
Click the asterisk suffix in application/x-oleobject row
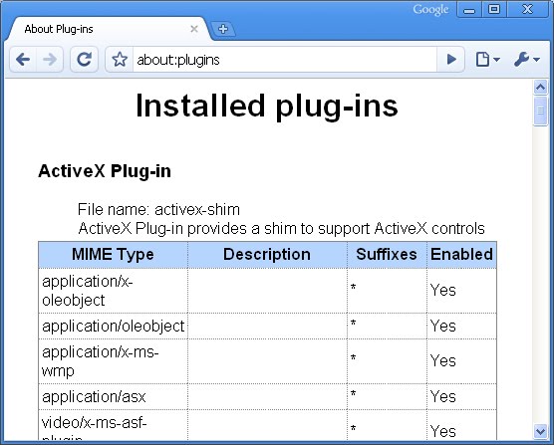pyautogui.click(x=353, y=287)
